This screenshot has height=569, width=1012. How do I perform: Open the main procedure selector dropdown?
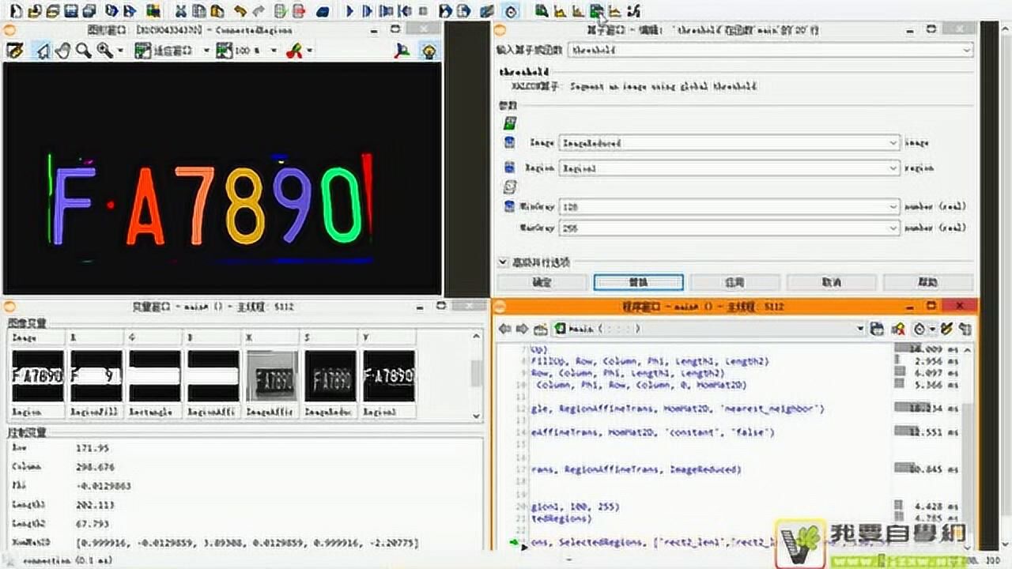click(860, 329)
